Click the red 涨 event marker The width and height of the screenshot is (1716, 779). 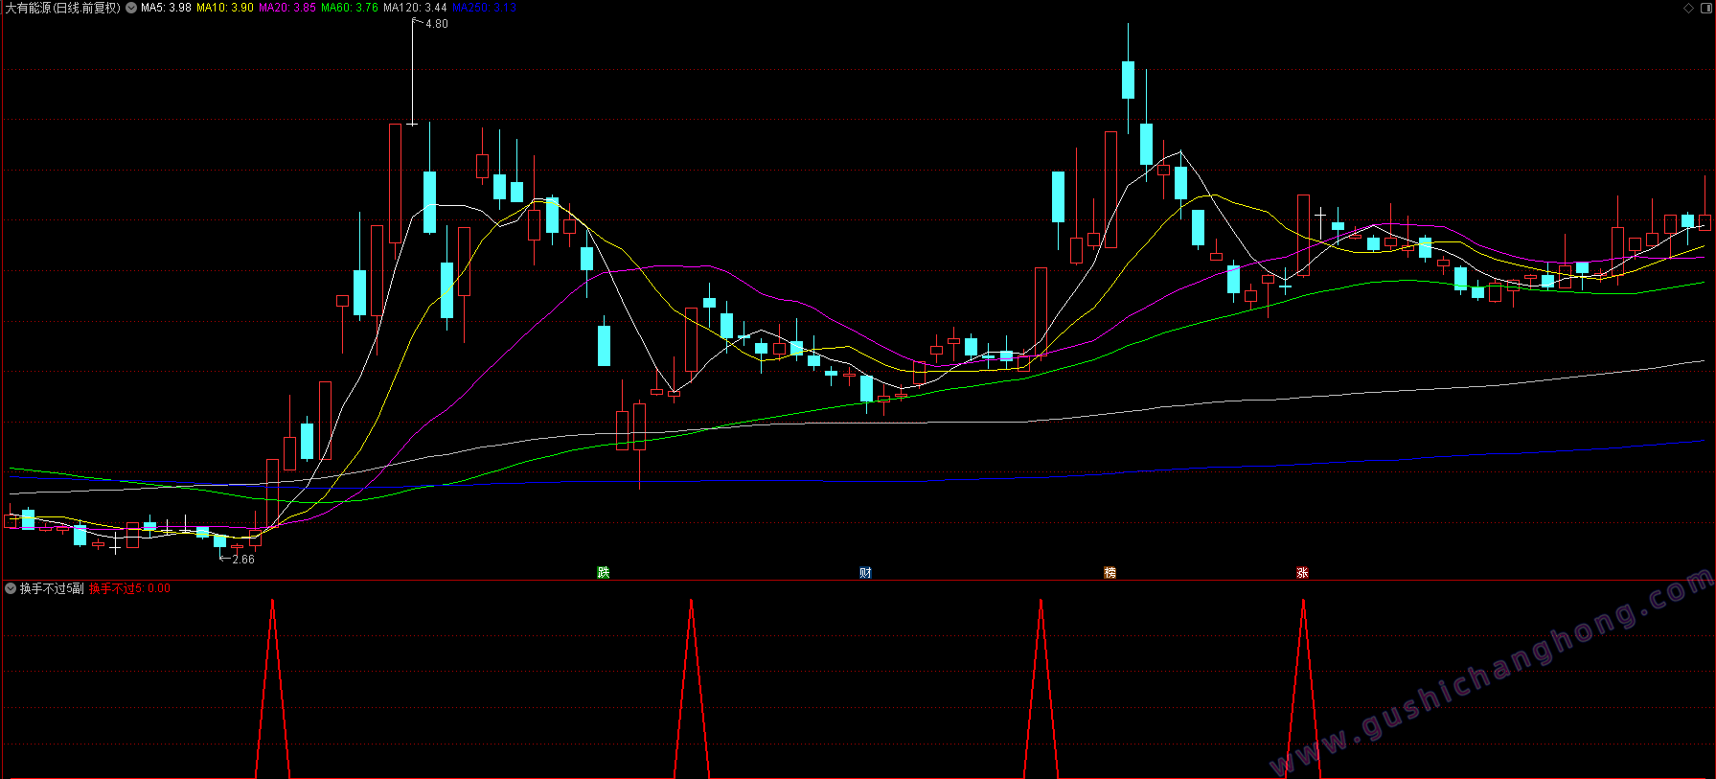pyautogui.click(x=1303, y=573)
